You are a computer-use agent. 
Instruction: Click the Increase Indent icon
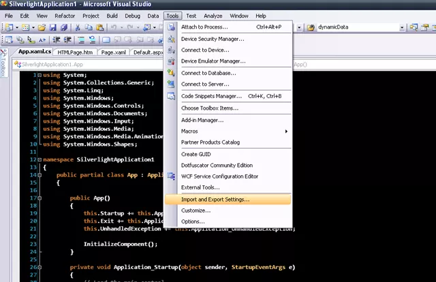[67, 40]
